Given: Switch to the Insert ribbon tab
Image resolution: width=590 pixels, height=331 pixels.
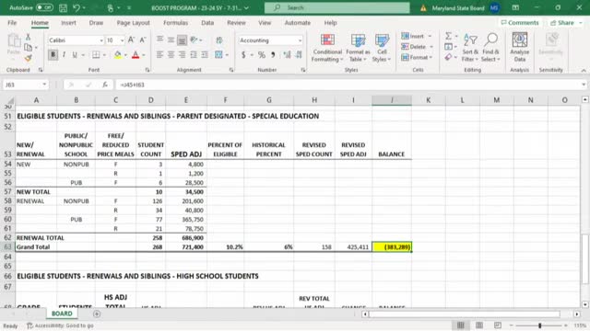Looking at the screenshot, I should 68,23.
